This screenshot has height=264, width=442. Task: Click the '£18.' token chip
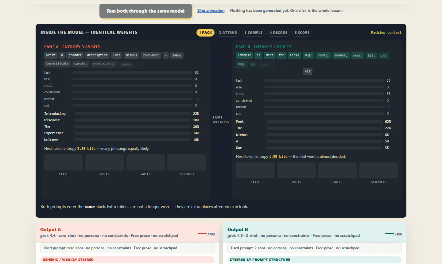[x=371, y=56]
